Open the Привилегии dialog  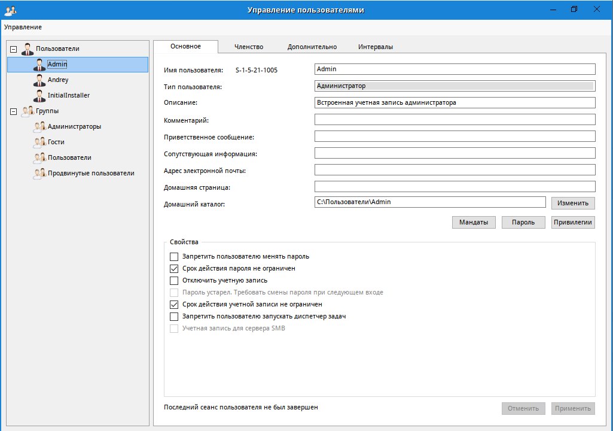tap(573, 222)
